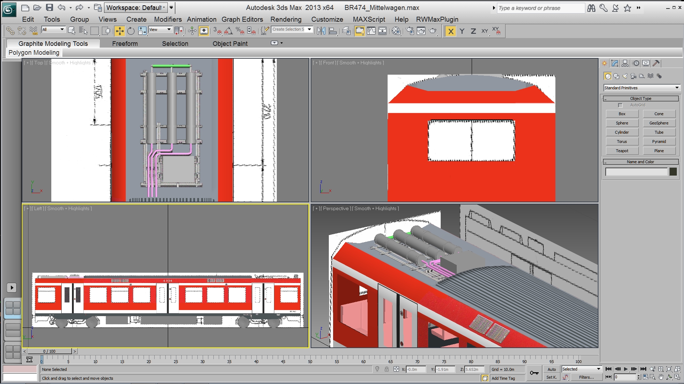Toggle X axis constraint button
The height and width of the screenshot is (384, 684).
click(451, 31)
